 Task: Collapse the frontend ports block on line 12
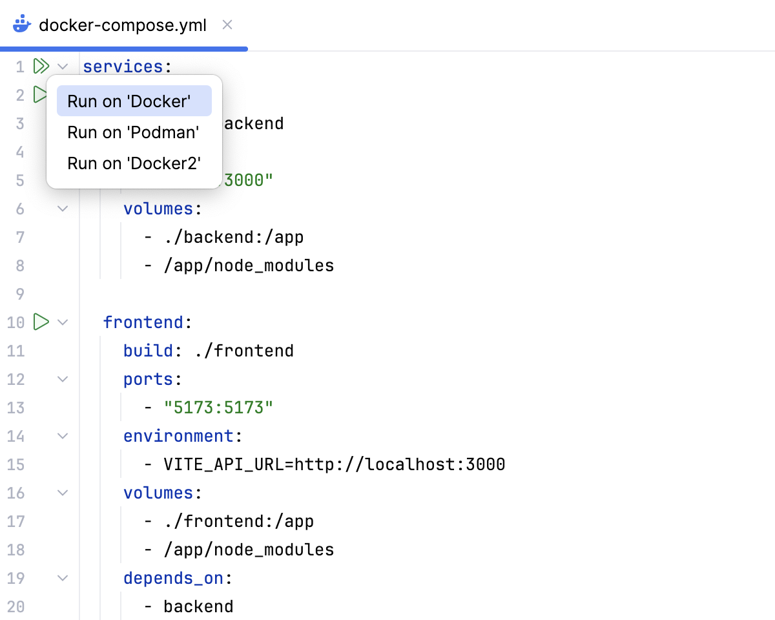coord(63,379)
